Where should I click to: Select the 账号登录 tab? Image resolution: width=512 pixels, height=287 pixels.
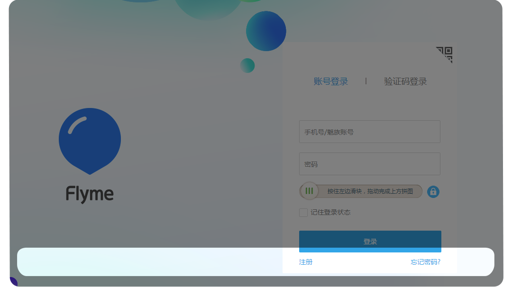click(331, 81)
